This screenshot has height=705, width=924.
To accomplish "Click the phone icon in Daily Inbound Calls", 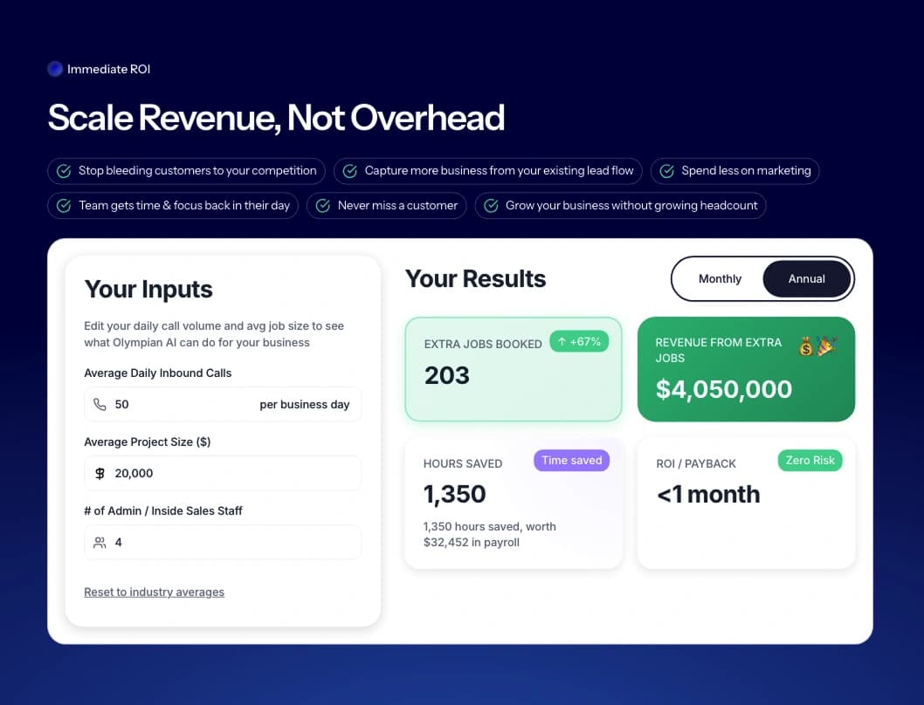I will pos(100,405).
